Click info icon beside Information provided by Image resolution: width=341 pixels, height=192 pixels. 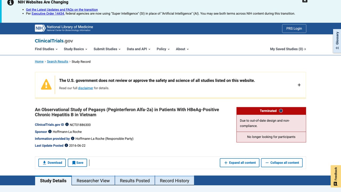point(73,138)
